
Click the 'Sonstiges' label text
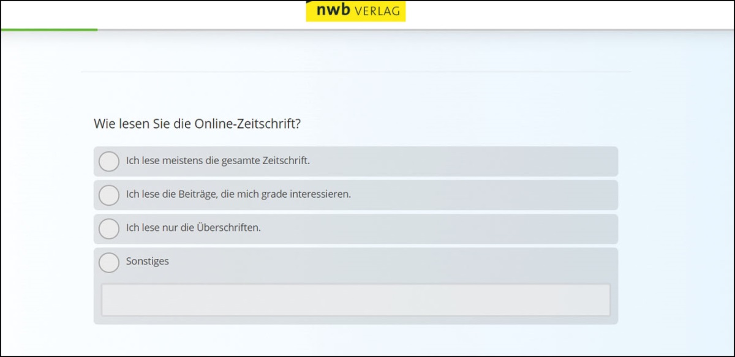[147, 261]
